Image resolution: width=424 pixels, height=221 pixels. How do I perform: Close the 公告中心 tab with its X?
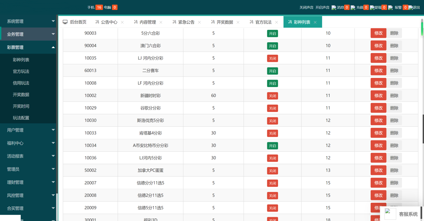pos(122,22)
